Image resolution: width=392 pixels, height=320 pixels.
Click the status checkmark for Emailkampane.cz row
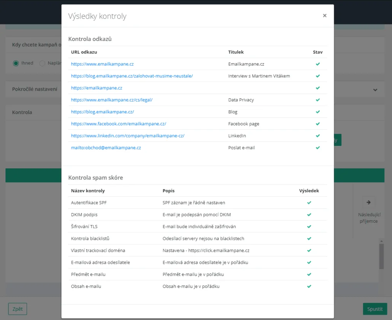(x=318, y=64)
